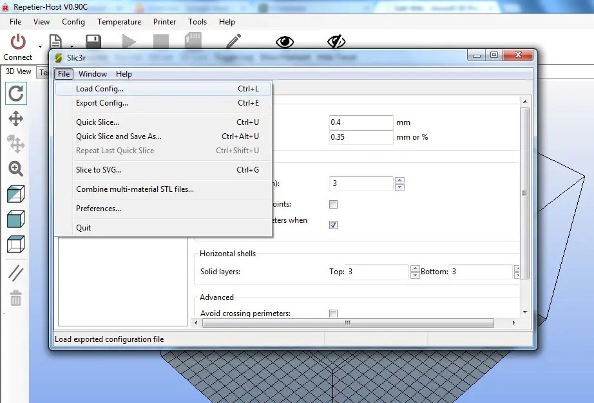
Task: Open the Printer menu
Action: pos(165,22)
